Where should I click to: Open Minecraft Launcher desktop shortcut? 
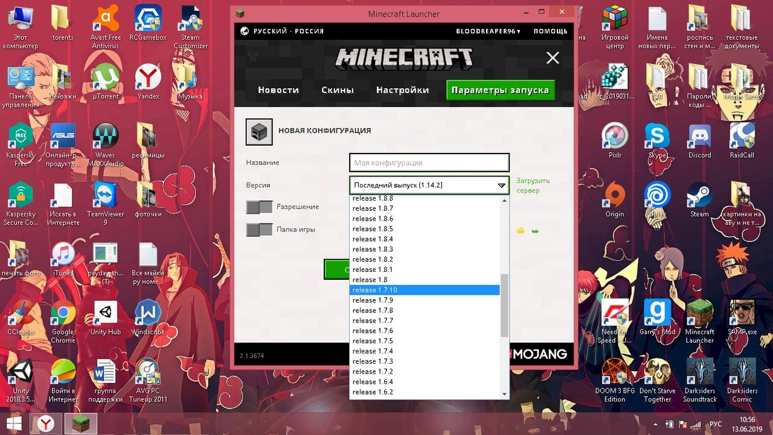[x=699, y=322]
